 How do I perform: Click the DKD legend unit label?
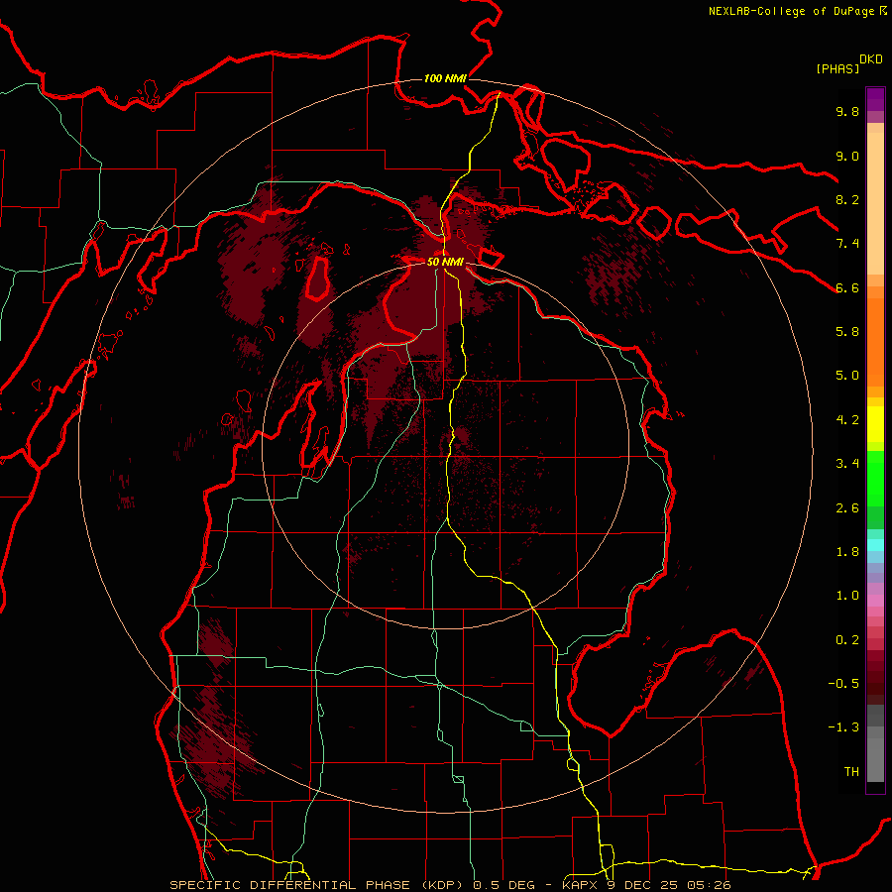pos(871,58)
